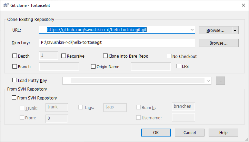Click the From revision field showing 0
This screenshot has width=249, height=142.
pos(57,119)
